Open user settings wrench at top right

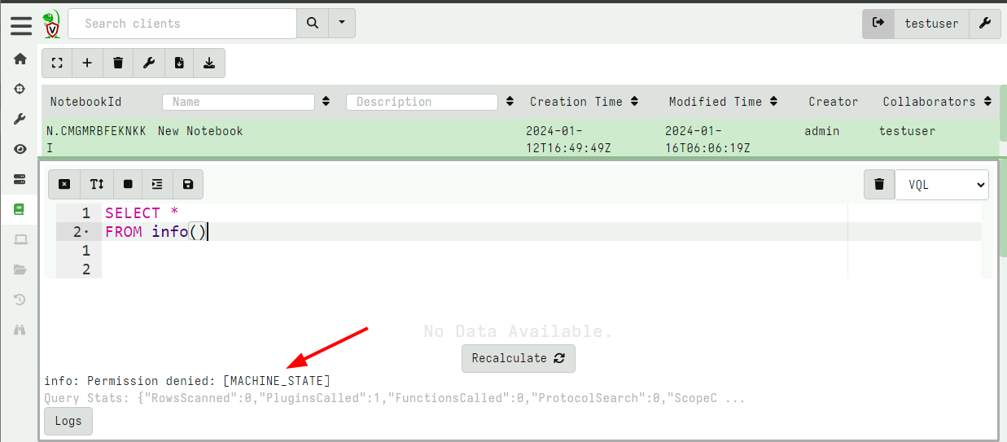(x=984, y=24)
